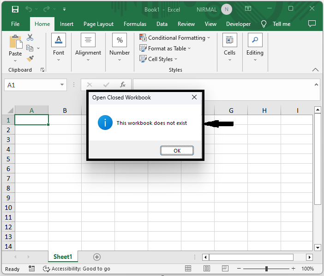Open the Developer tab

(x=238, y=24)
